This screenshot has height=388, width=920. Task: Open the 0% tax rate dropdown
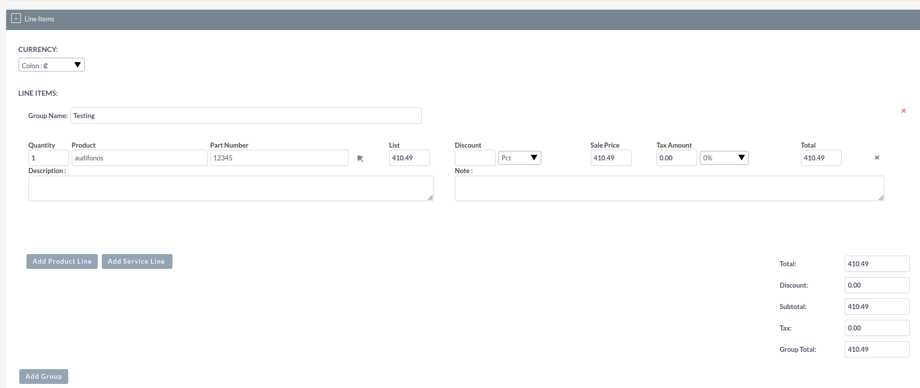click(x=724, y=158)
